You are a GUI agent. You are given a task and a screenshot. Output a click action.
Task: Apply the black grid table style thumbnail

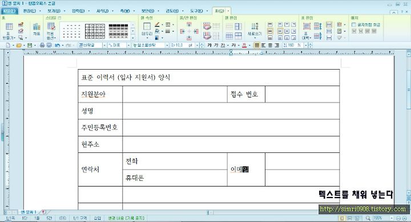(x=95, y=31)
